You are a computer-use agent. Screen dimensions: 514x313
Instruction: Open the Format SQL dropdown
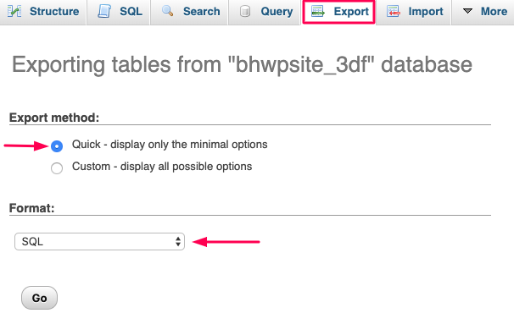point(99,242)
